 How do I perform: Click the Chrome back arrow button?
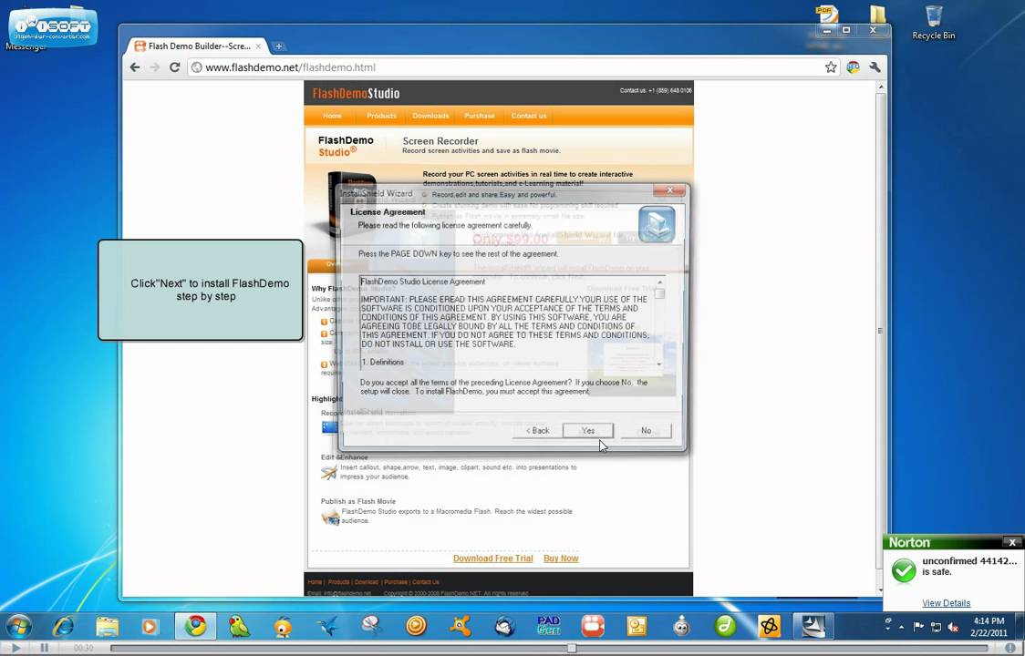pos(135,67)
